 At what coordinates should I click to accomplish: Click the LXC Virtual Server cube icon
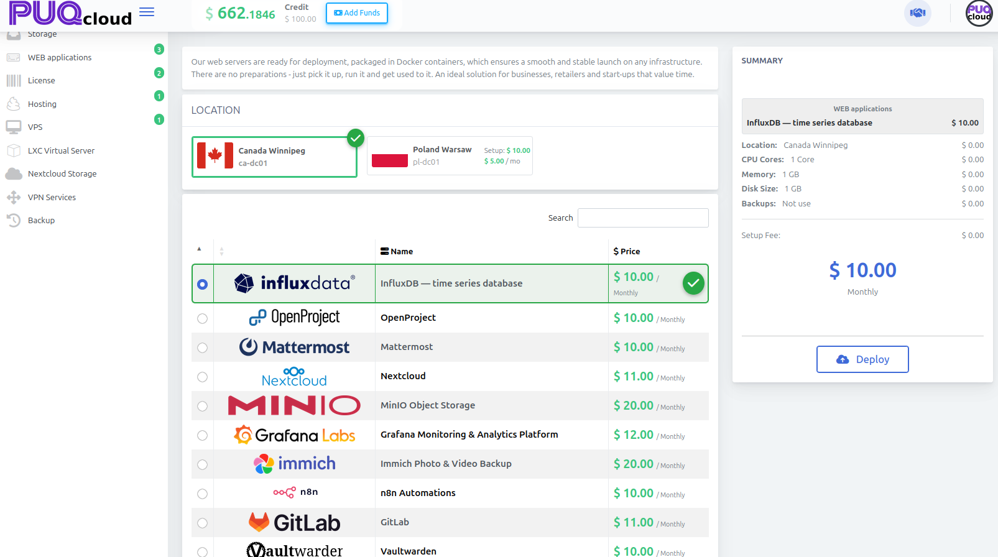(x=14, y=151)
